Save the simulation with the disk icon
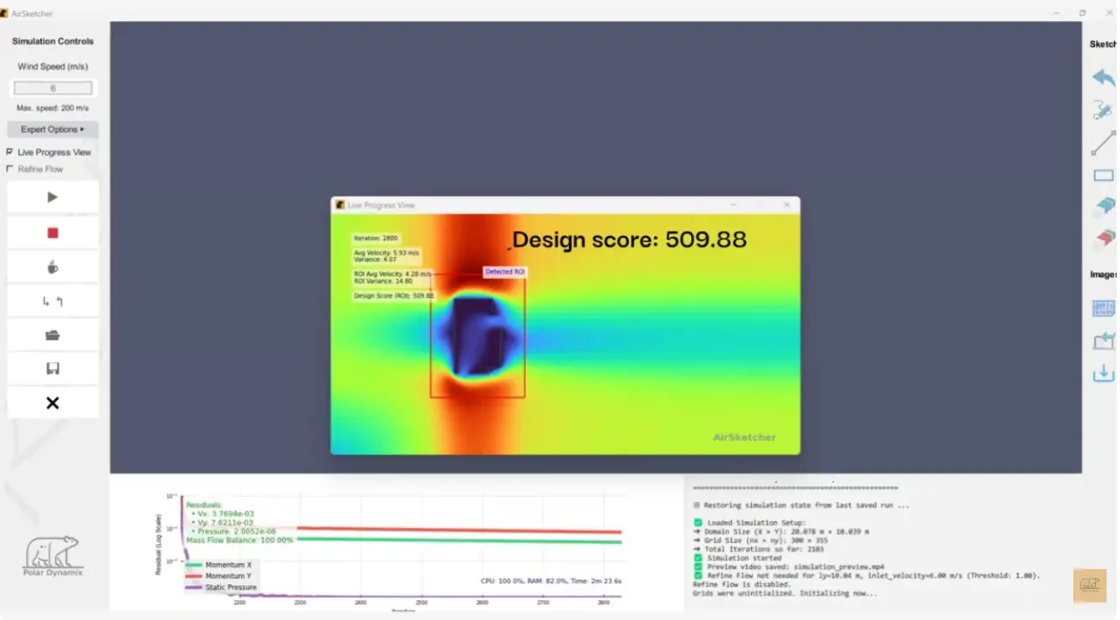This screenshot has height=620, width=1120. (x=53, y=368)
